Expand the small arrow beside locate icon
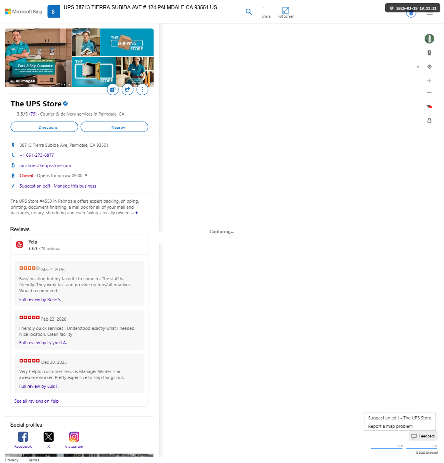This screenshot has height=463, width=444. click(418, 67)
